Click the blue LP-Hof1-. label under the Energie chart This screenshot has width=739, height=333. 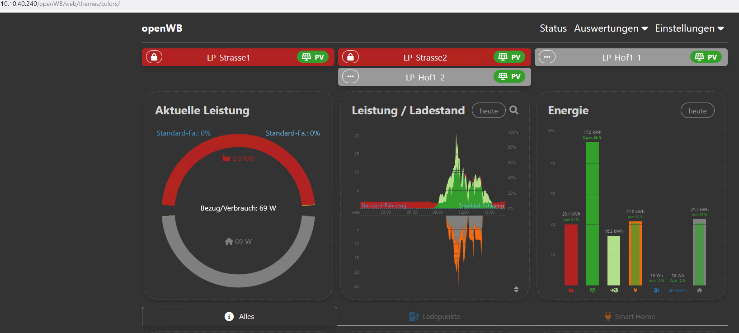pyautogui.click(x=678, y=291)
